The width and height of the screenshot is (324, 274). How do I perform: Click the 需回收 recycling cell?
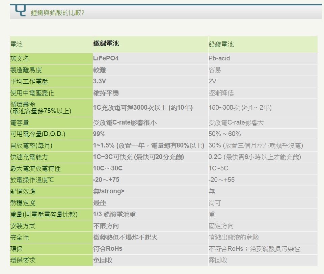[x=218, y=260]
